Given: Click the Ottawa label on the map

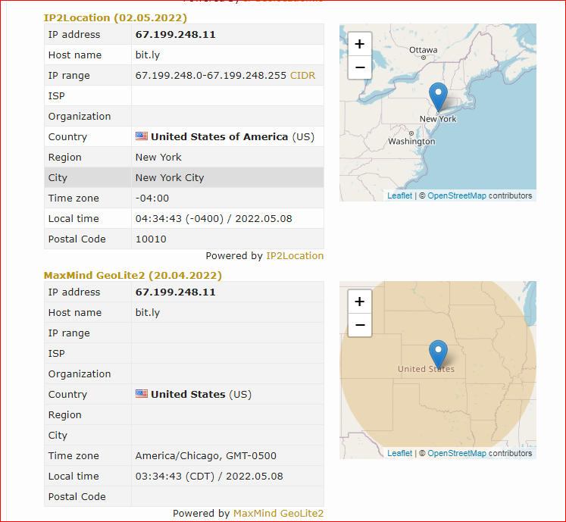Looking at the screenshot, I should pos(423,50).
